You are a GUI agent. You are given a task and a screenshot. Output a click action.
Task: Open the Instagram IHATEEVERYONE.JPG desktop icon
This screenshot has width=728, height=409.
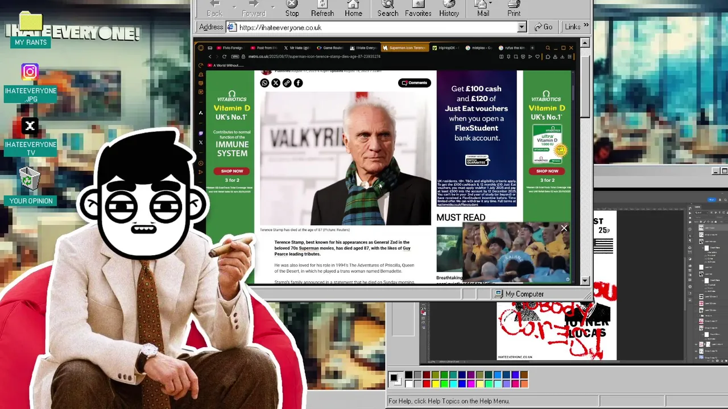tap(31, 84)
